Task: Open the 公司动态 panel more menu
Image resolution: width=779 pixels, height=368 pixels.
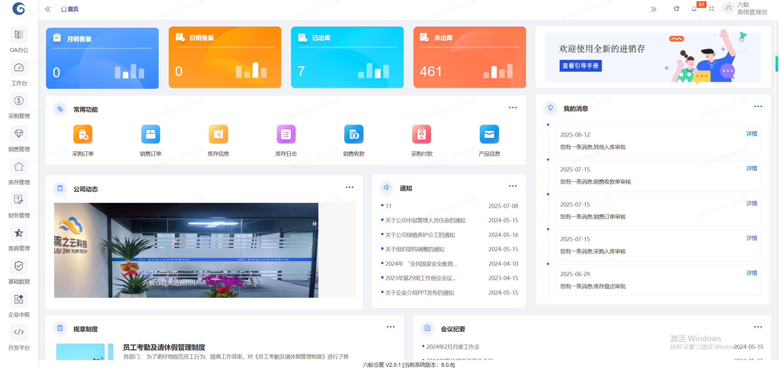Action: [349, 187]
